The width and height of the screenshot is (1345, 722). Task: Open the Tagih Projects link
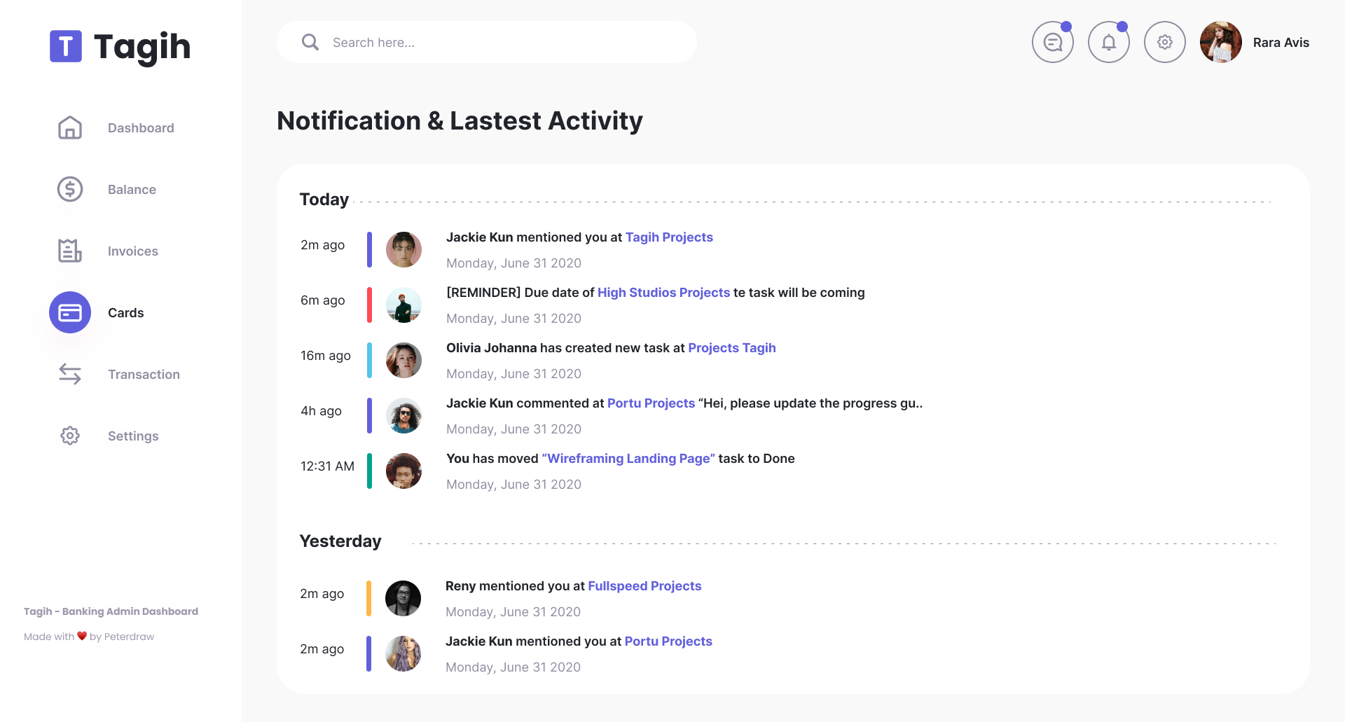tap(669, 237)
